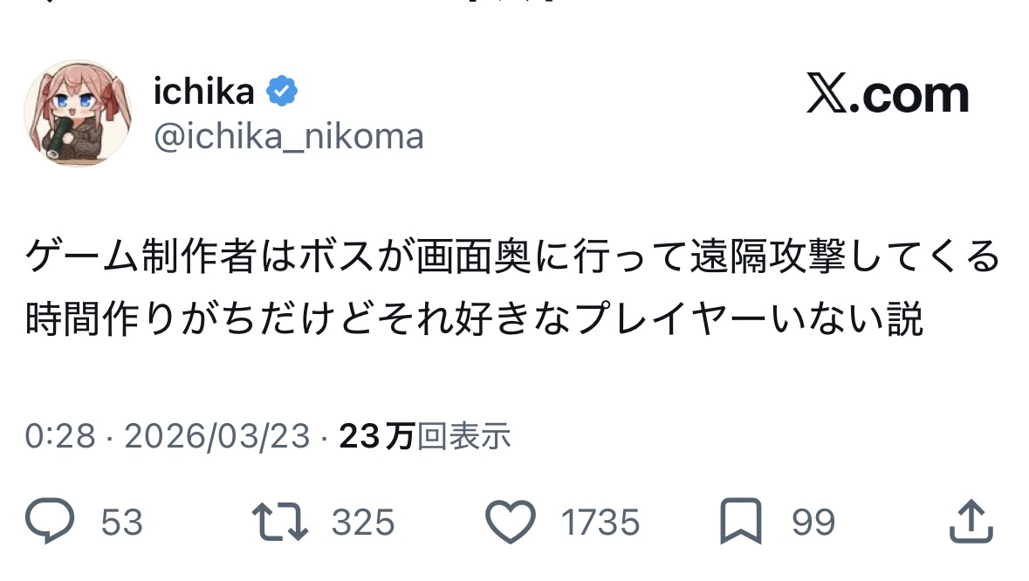This screenshot has width=1029, height=581.
Task: Open the share upload icon
Action: pos(971,522)
